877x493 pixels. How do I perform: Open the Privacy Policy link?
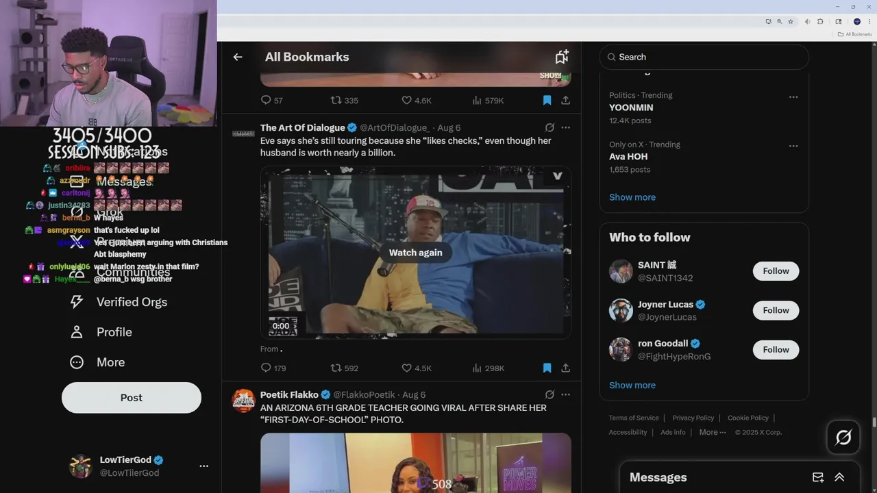point(693,418)
